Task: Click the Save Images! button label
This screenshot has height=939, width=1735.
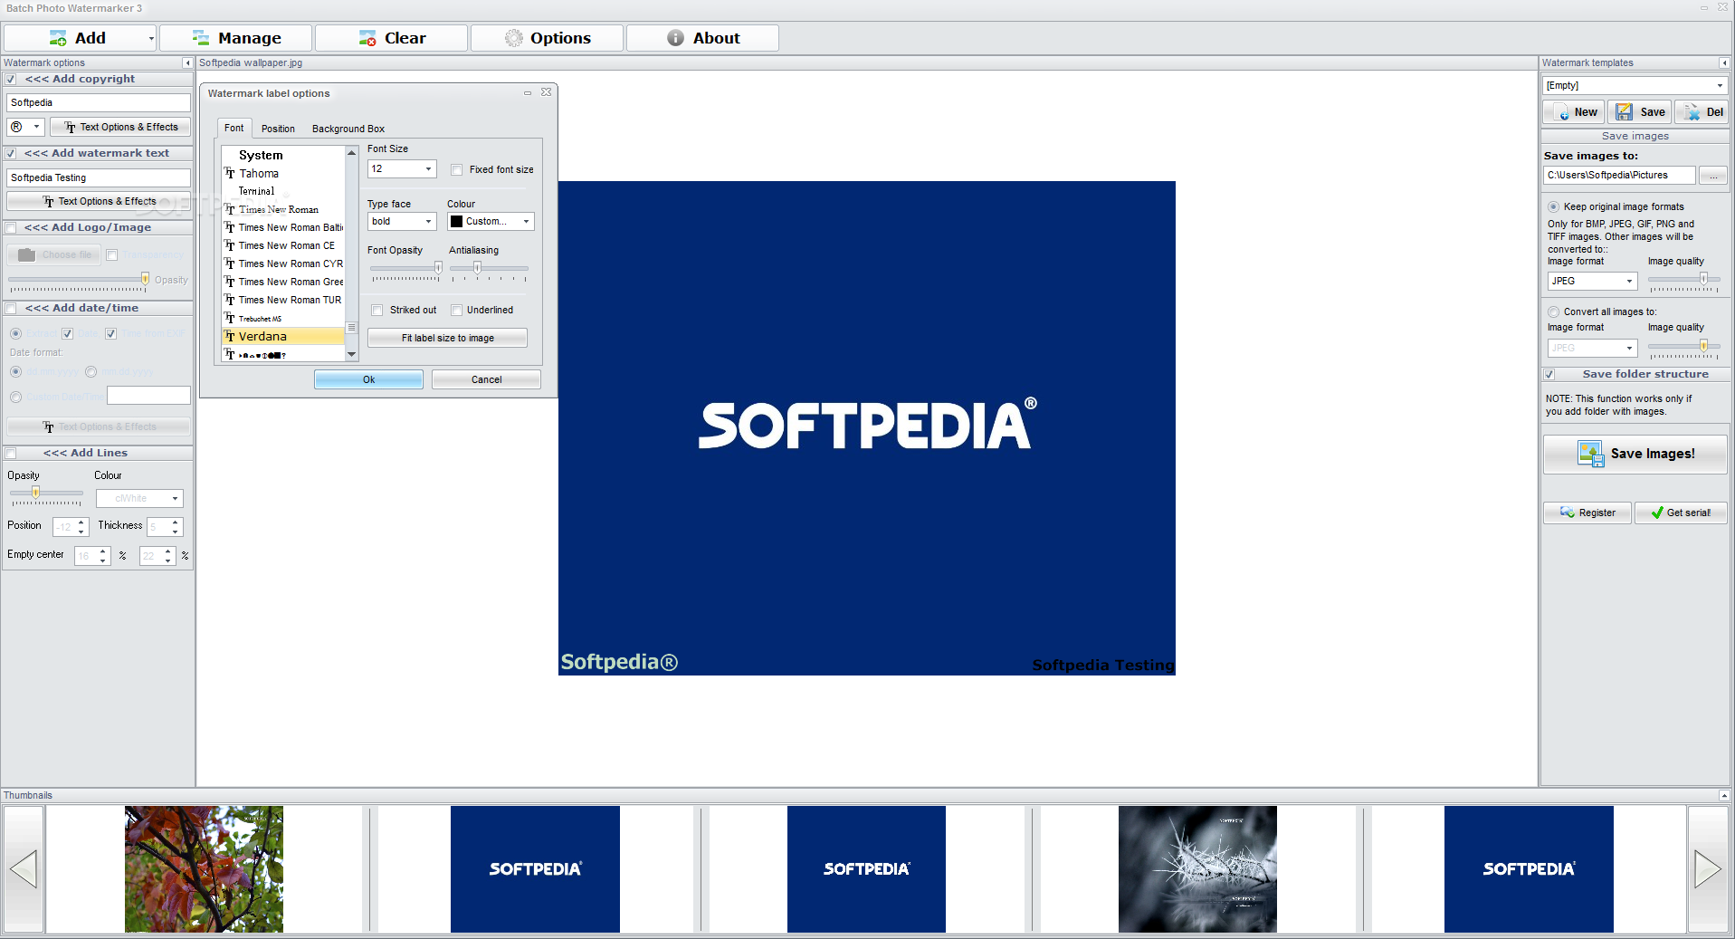Action: (1653, 454)
